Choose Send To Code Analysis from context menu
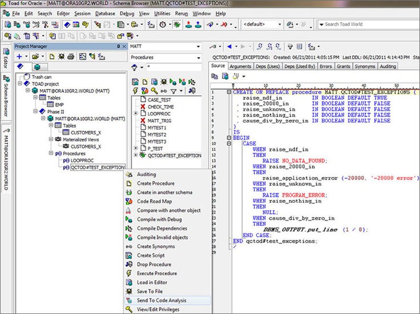Viewport: 420px width, 314px height. (168, 300)
